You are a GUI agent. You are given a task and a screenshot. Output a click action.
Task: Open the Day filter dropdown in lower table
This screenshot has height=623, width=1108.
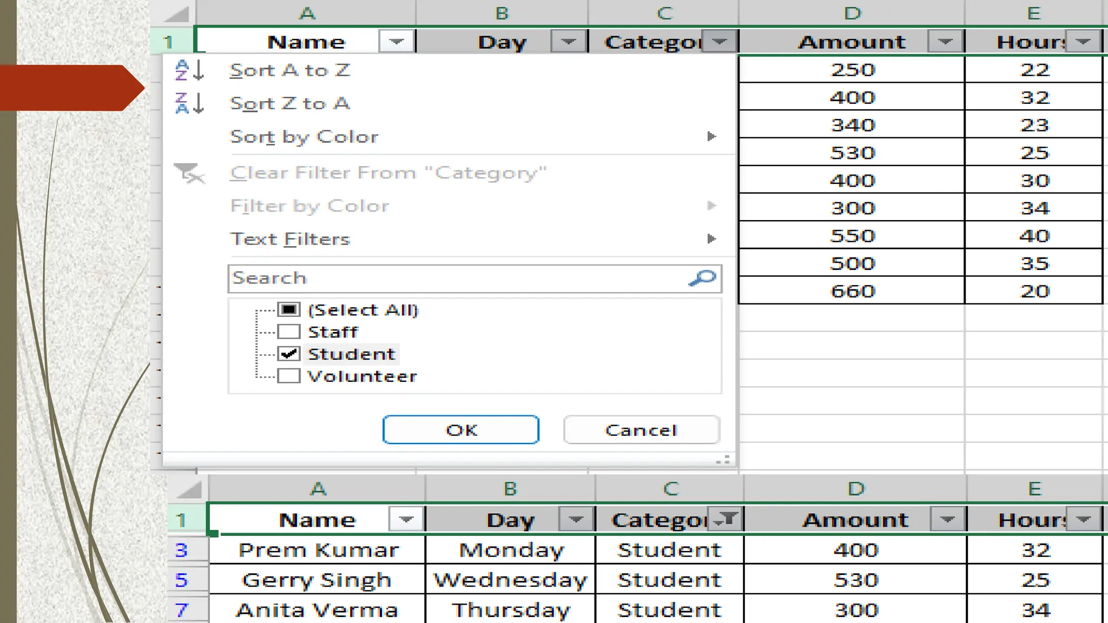tap(576, 520)
